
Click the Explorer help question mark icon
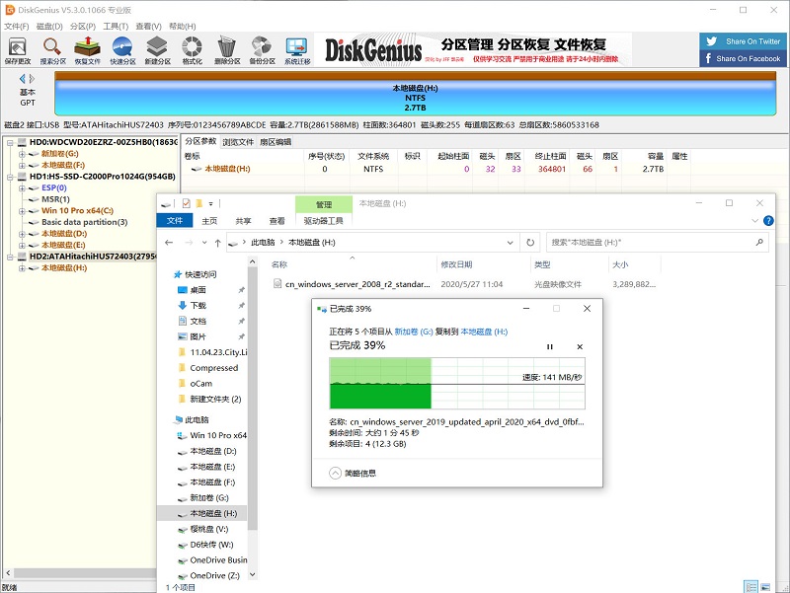click(x=768, y=220)
